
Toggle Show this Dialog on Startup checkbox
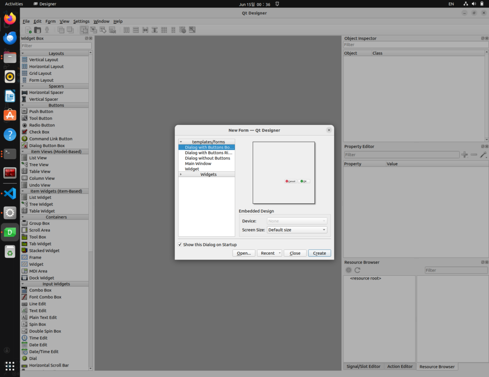point(180,245)
